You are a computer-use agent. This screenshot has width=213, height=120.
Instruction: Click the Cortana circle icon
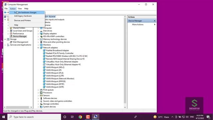point(65,117)
